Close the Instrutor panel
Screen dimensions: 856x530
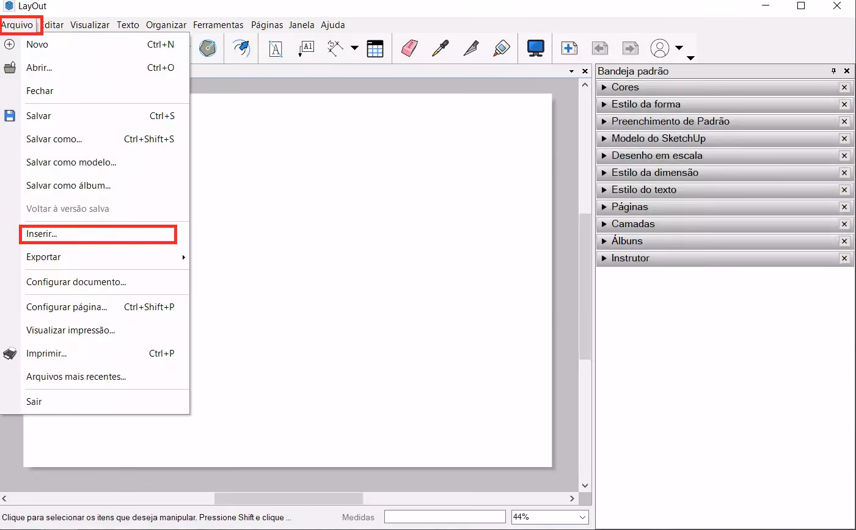point(844,258)
